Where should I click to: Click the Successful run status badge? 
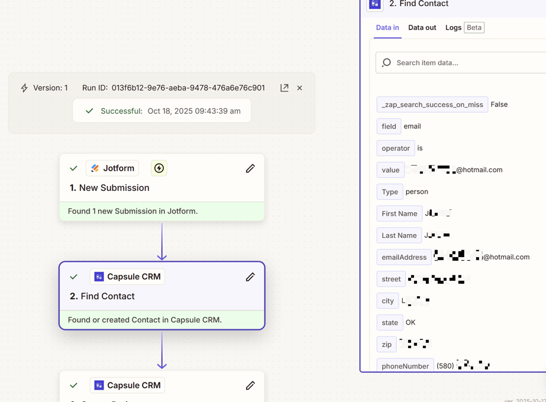click(x=161, y=111)
